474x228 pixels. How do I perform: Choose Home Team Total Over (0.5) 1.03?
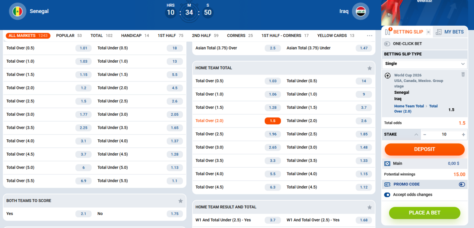[x=273, y=81]
